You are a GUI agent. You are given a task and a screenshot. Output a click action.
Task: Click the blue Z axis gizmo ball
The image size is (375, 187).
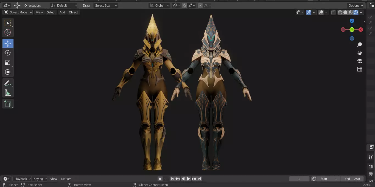pos(352,21)
